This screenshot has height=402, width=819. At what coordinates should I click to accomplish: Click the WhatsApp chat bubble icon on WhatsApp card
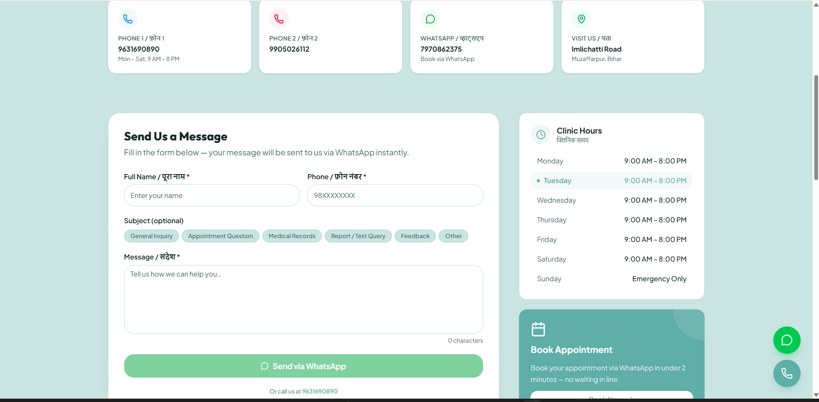click(430, 19)
